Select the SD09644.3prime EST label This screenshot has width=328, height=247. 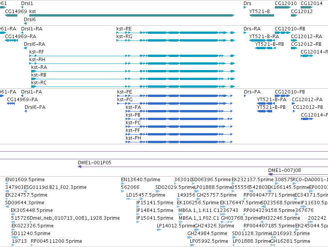pyautogui.click(x=25, y=203)
